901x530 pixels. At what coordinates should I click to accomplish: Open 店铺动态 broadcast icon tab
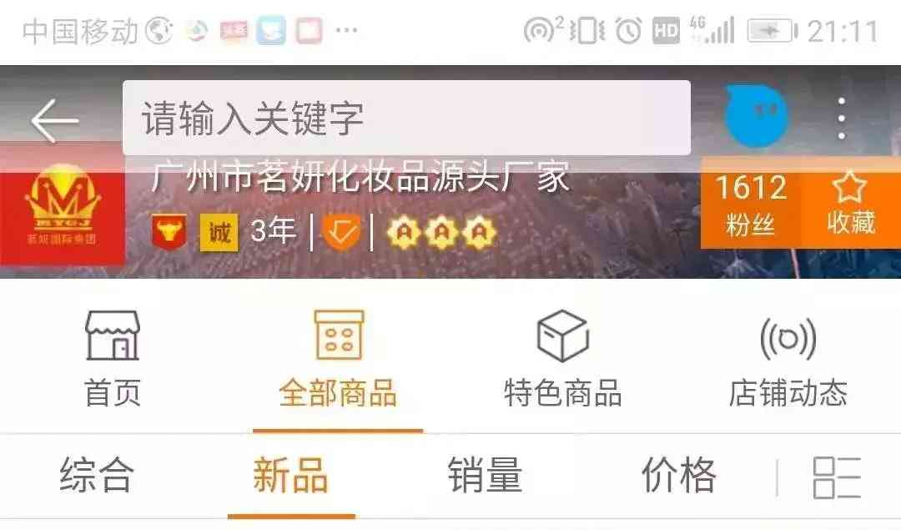(788, 359)
